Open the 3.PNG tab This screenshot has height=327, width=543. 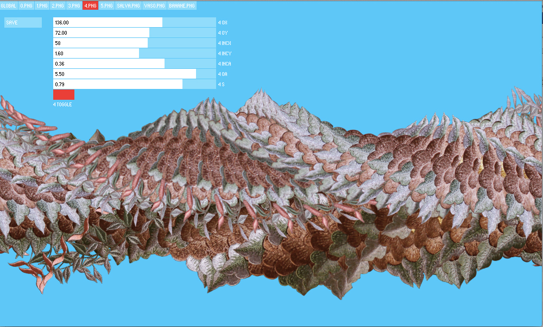(x=74, y=6)
